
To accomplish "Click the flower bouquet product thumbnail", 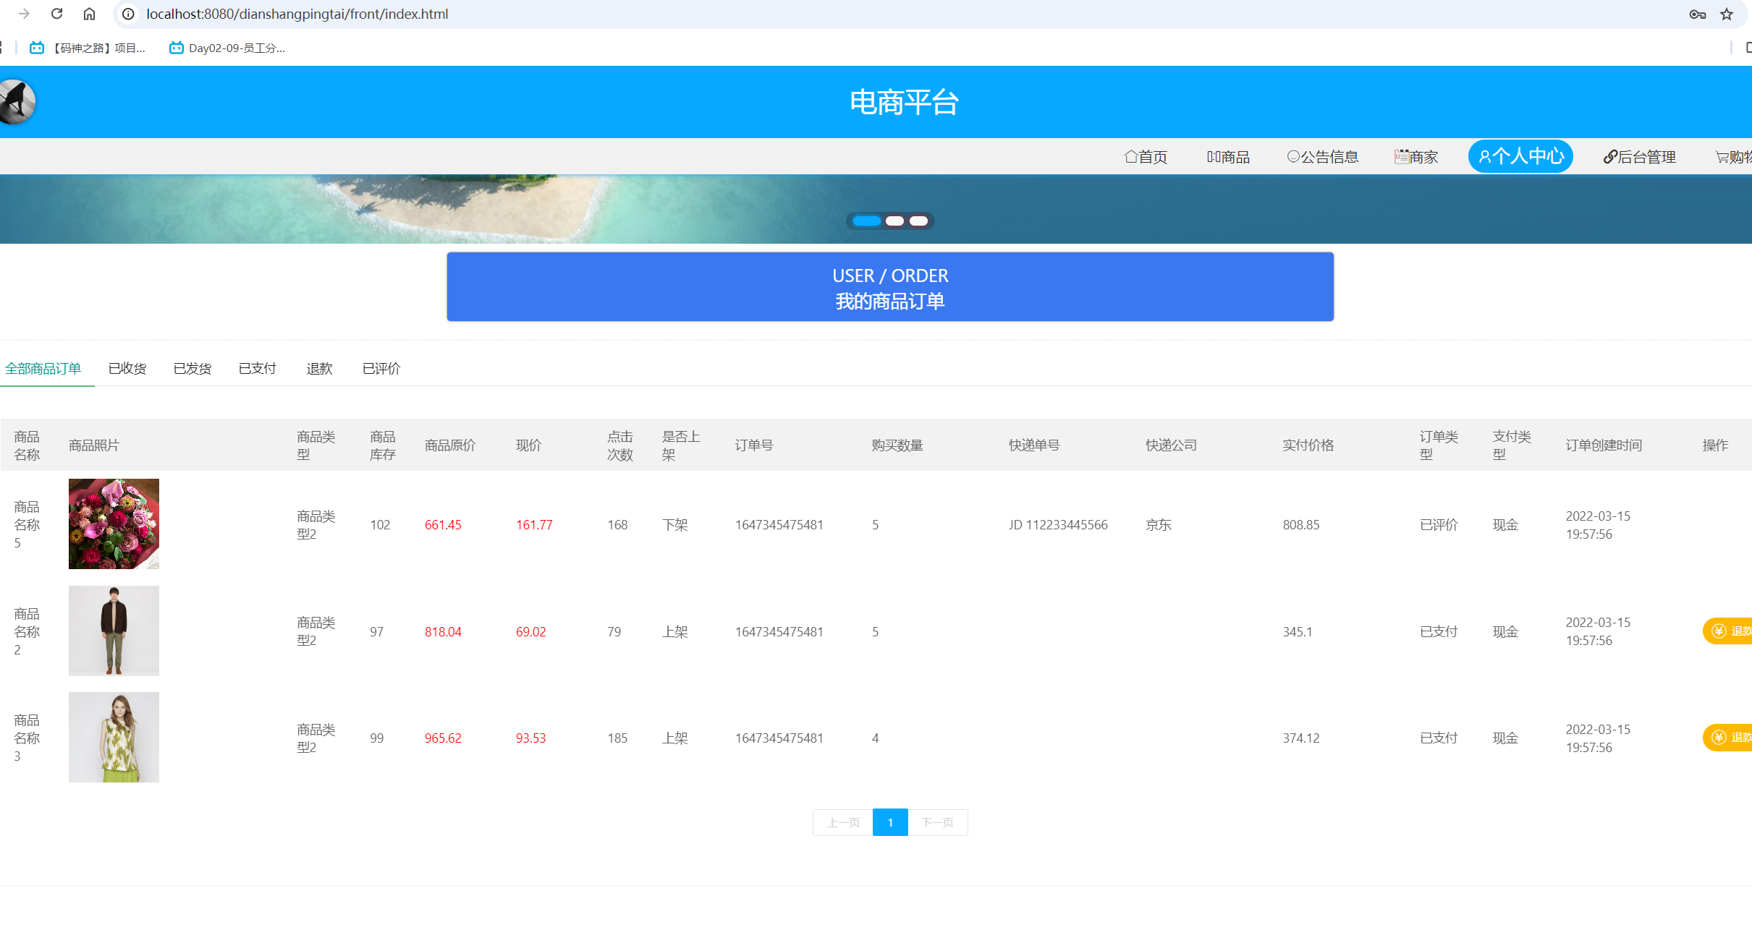I will (x=114, y=524).
